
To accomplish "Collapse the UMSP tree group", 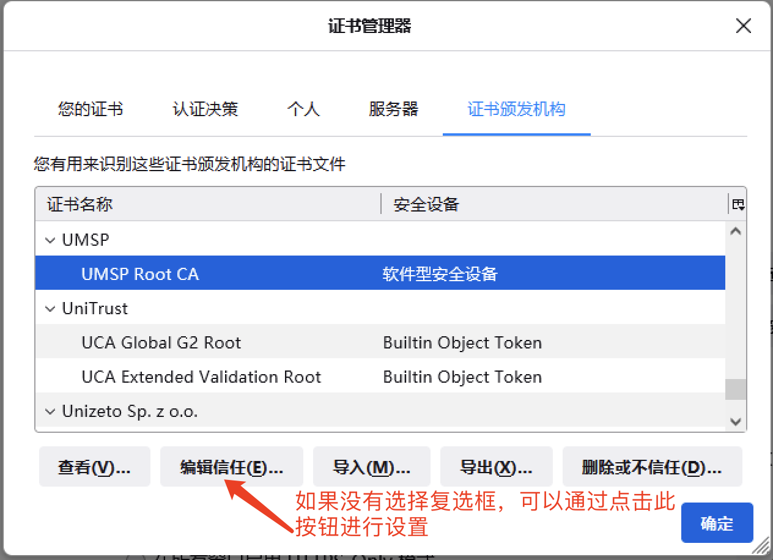I will 50,240.
